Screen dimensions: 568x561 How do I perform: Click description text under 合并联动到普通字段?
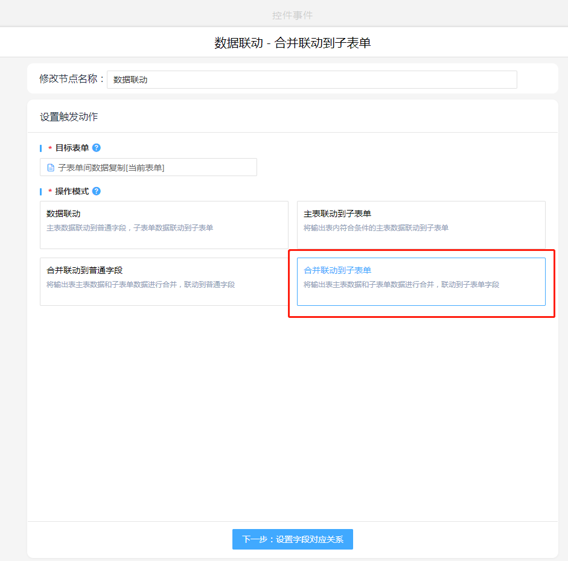click(x=141, y=285)
